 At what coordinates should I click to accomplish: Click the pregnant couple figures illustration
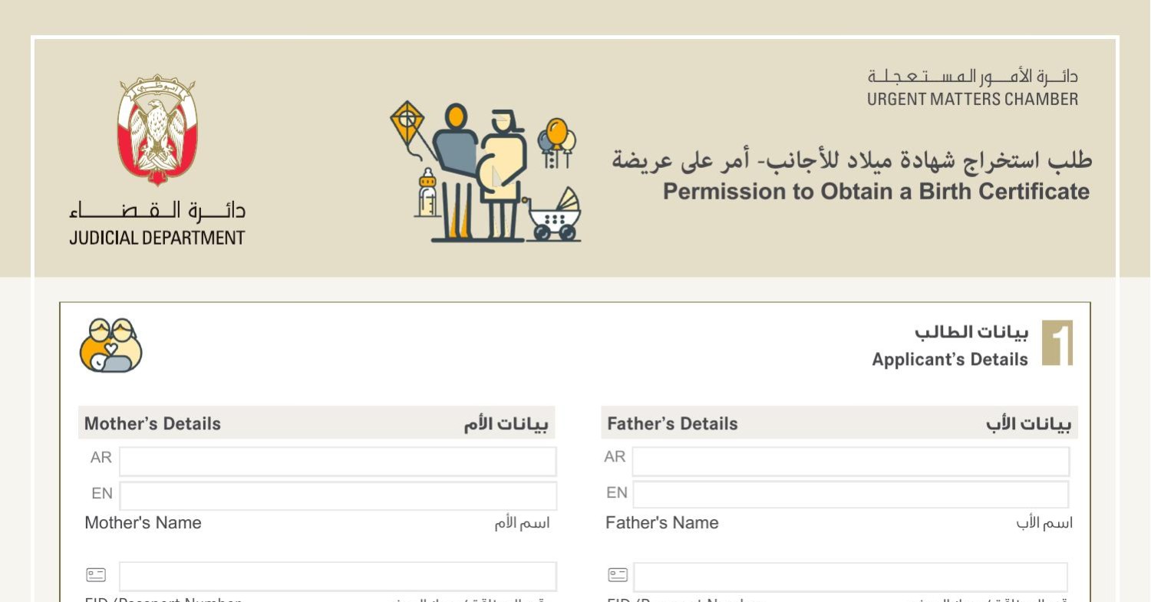tap(480, 173)
